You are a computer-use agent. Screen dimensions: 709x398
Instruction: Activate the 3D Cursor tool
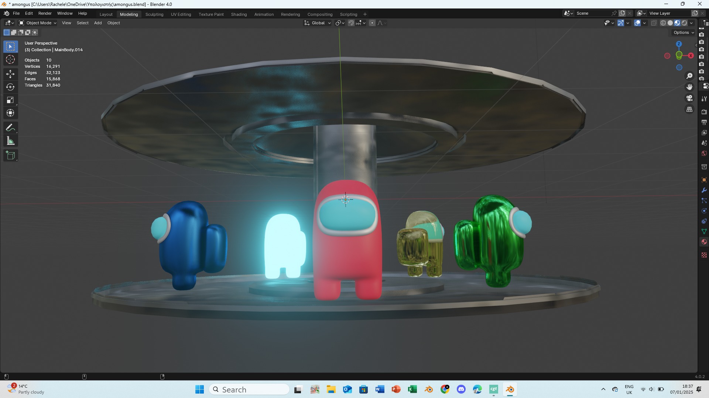10,59
